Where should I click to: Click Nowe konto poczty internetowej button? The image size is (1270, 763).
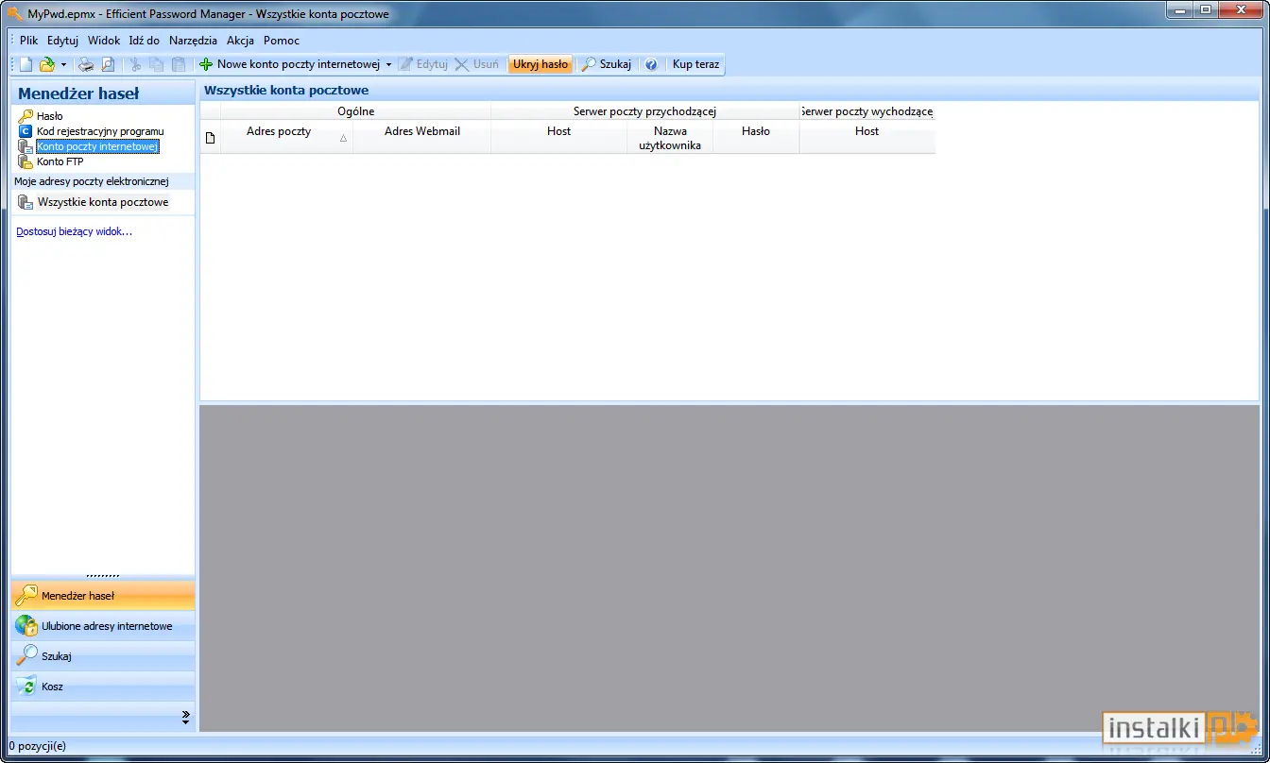coord(289,64)
